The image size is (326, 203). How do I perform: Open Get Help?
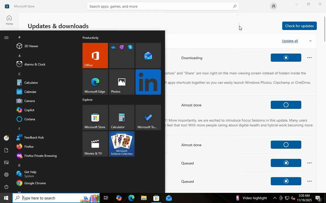coord(46,174)
